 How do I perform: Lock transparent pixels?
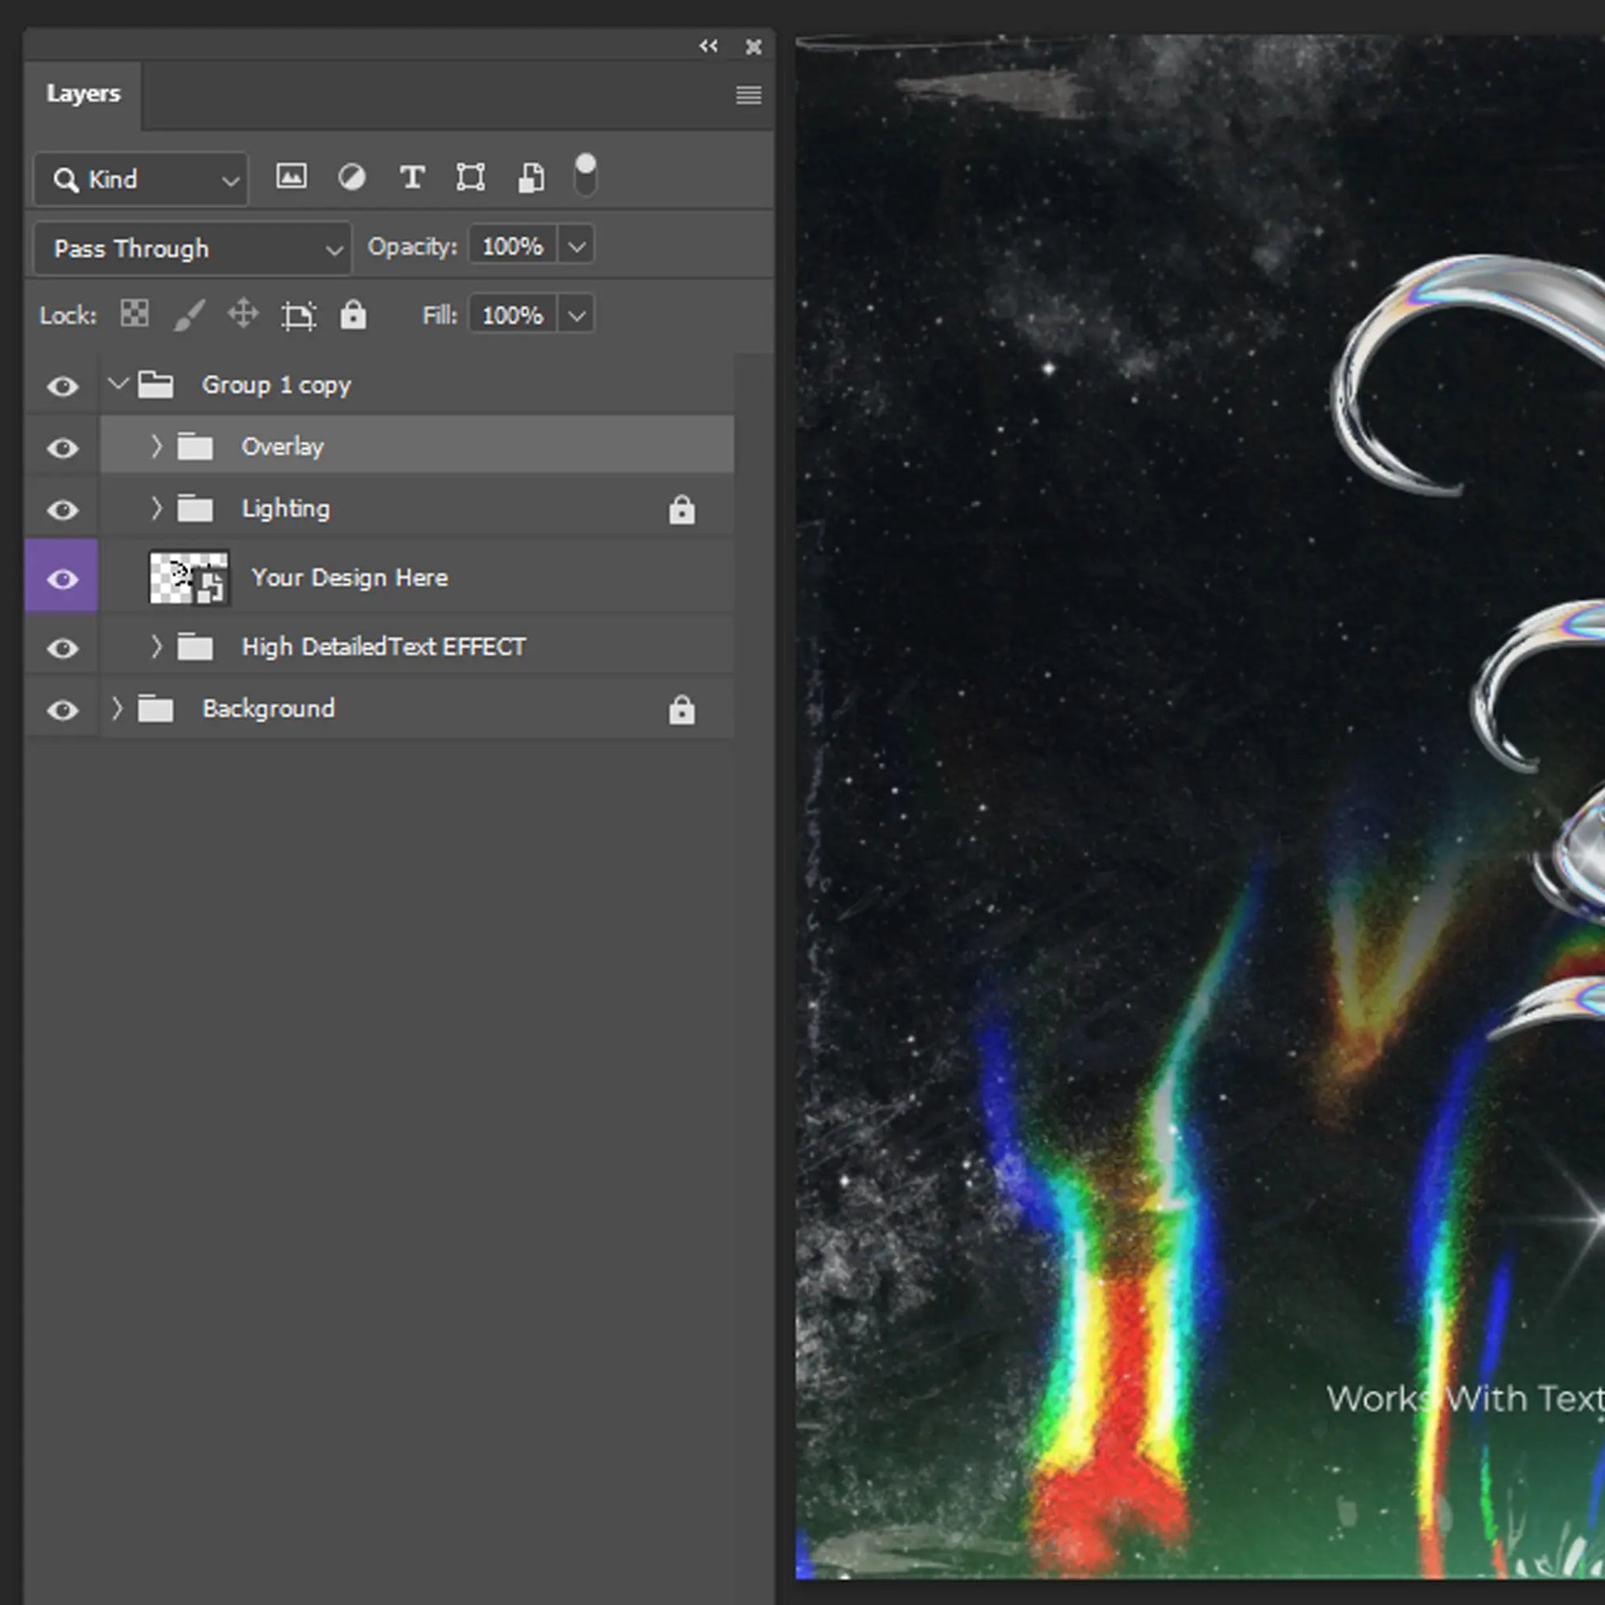134,314
